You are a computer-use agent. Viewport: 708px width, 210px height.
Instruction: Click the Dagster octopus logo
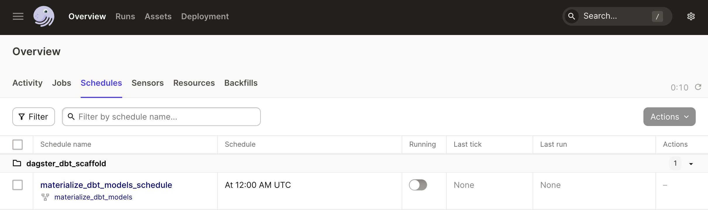pyautogui.click(x=44, y=16)
